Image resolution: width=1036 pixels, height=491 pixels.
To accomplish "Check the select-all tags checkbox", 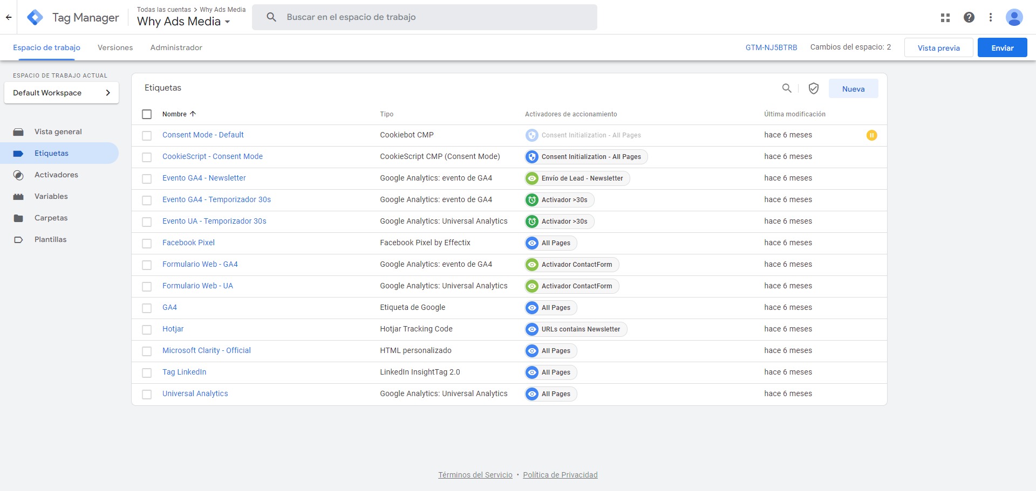I will [147, 114].
